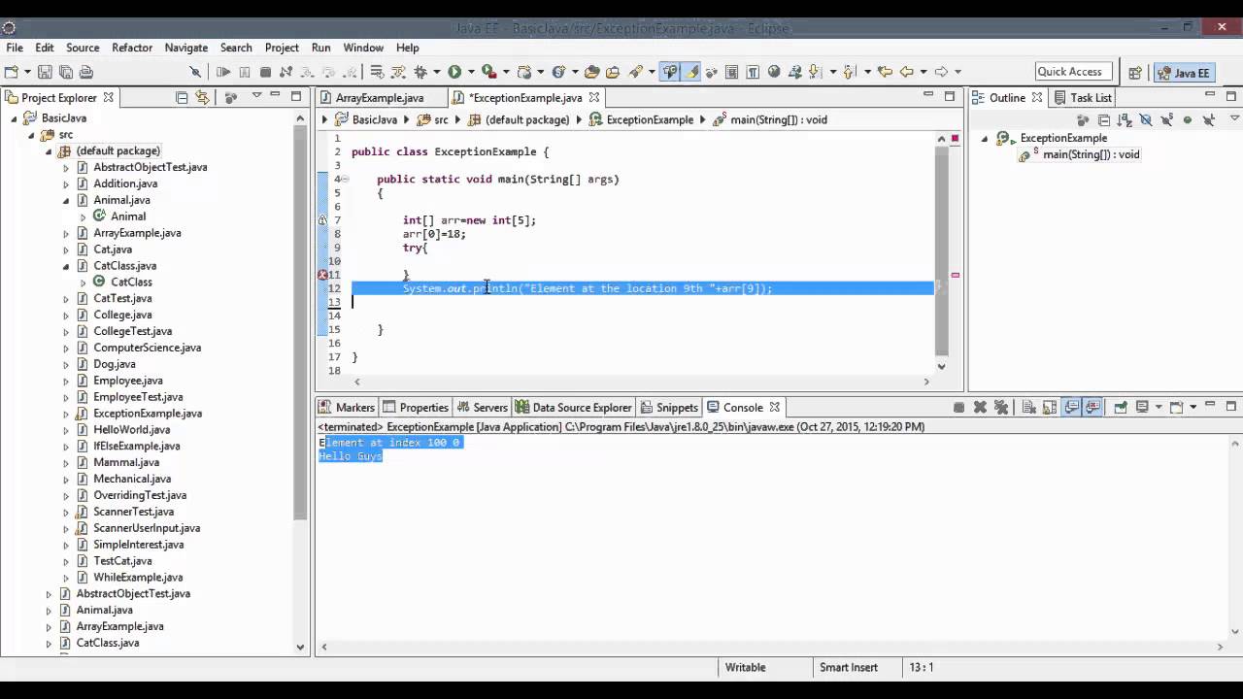This screenshot has width=1243, height=699.
Task: Collapse the Animal.java tree node
Action: point(66,200)
